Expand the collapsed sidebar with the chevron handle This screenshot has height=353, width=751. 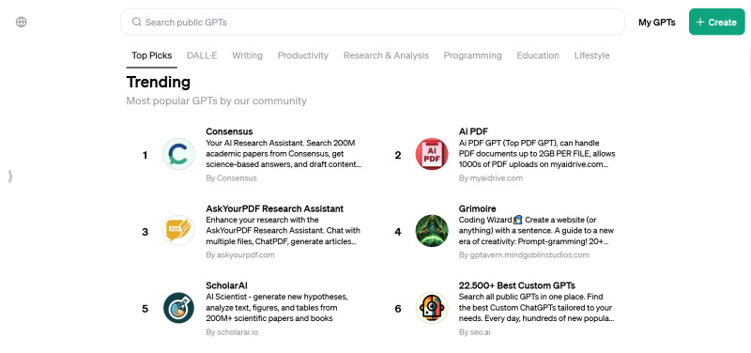click(10, 176)
